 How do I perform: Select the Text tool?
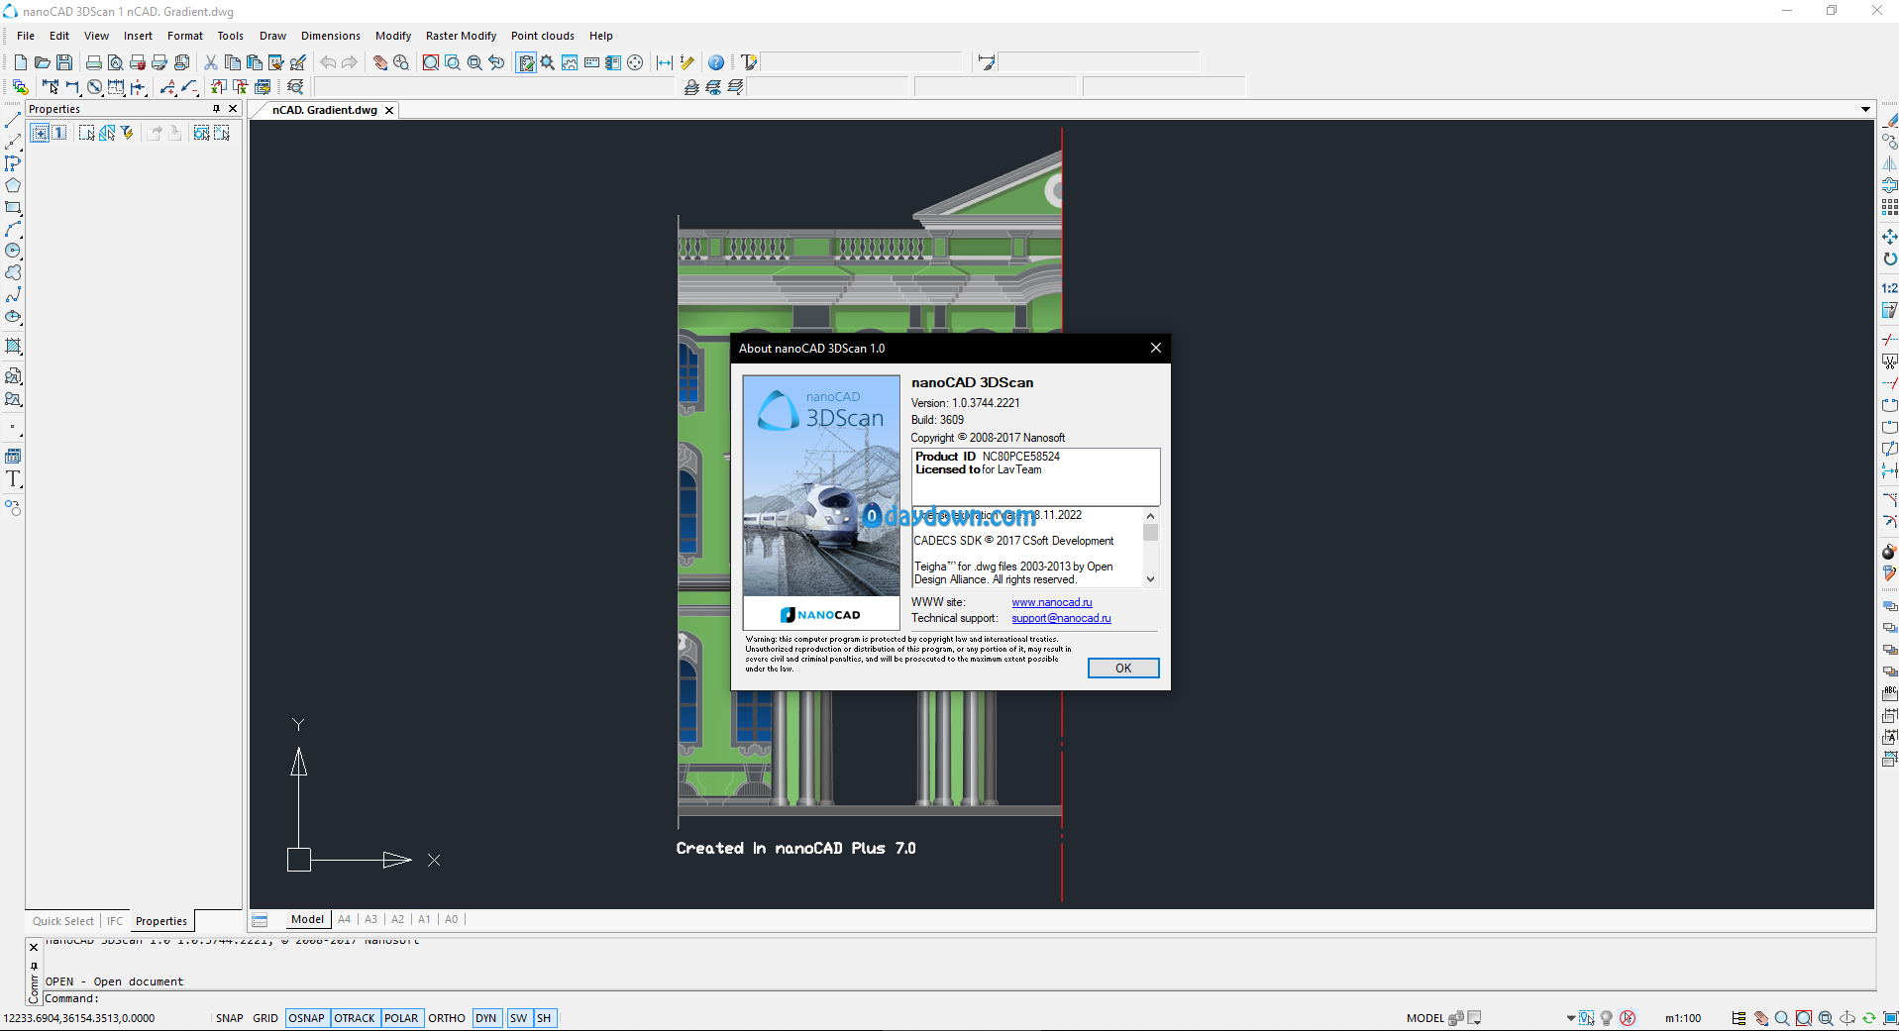tap(13, 479)
